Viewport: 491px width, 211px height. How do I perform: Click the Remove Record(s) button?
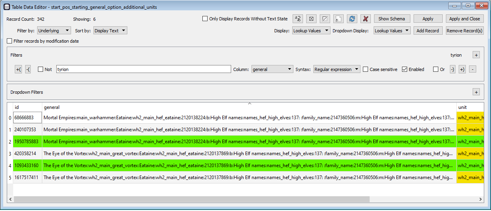(465, 31)
